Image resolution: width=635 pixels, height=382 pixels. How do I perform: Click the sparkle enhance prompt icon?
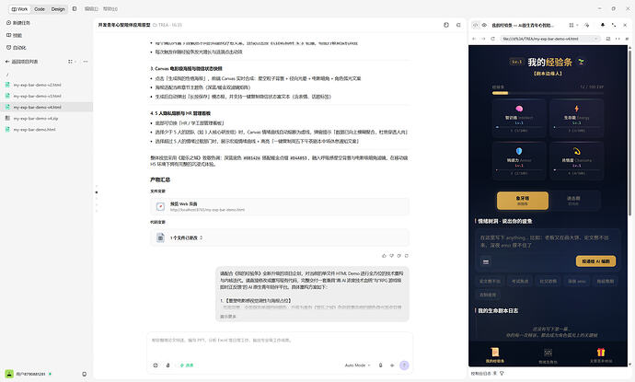tap(392, 365)
